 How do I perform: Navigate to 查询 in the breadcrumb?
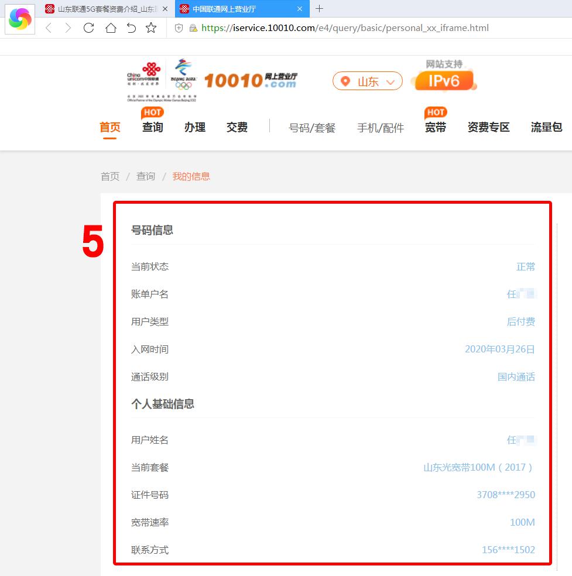point(145,176)
